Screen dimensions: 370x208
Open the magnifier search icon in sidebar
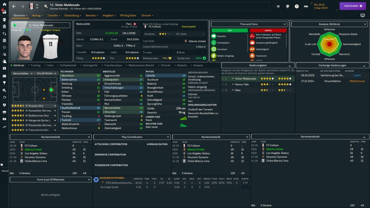tap(4, 90)
